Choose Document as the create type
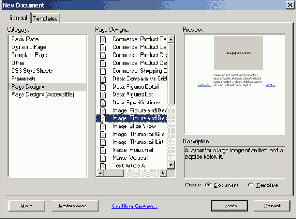 (x=208, y=185)
